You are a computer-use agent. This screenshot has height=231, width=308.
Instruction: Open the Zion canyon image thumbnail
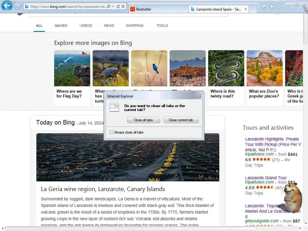tap(265, 68)
